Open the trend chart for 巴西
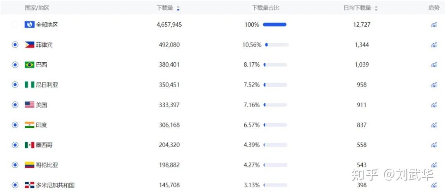 [x=434, y=65]
